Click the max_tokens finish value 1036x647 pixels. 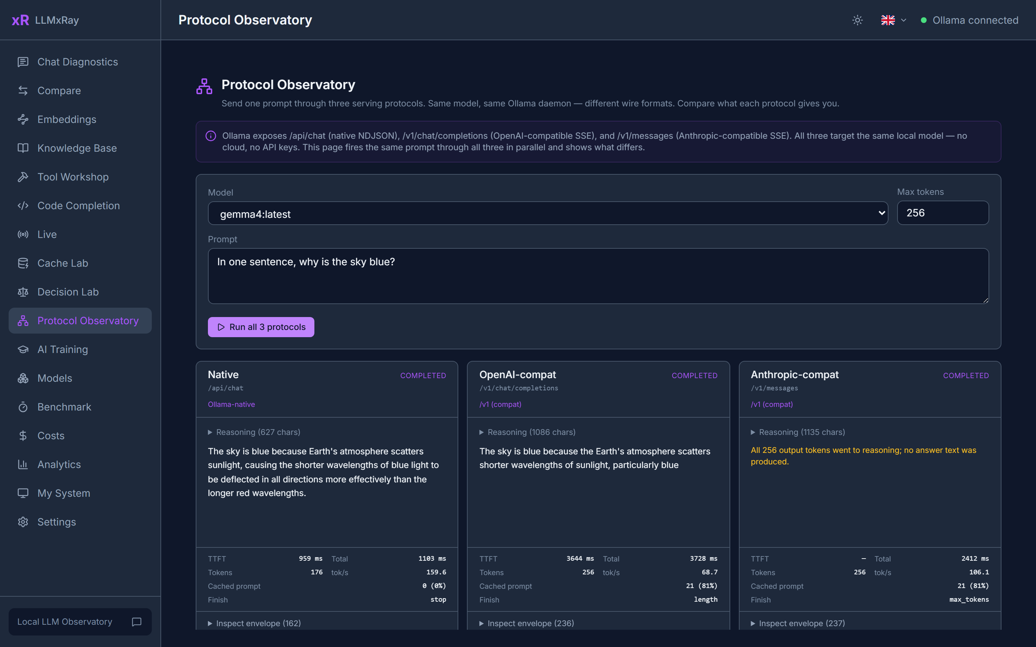[969, 600]
